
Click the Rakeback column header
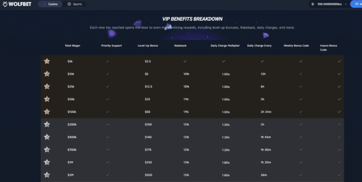point(181,46)
